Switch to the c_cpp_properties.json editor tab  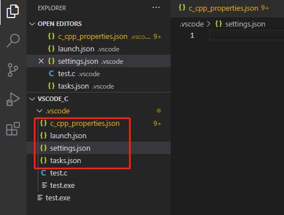click(227, 8)
